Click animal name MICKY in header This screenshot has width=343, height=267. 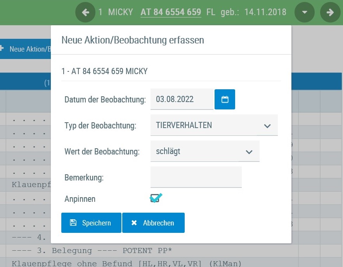coord(120,12)
